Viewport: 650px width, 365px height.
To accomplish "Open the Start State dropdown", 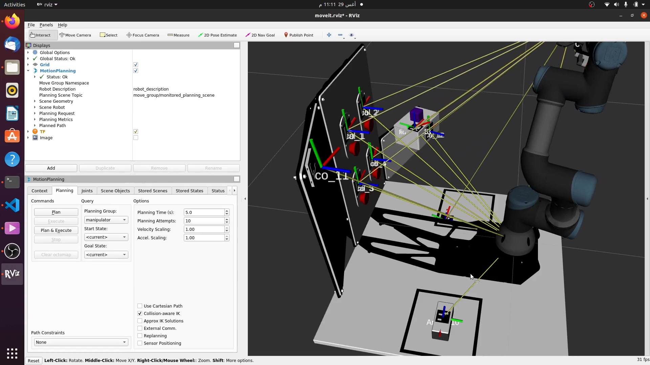I will click(106, 237).
